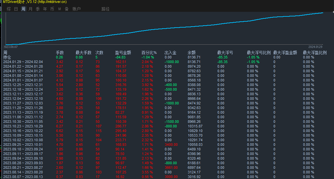The width and height of the screenshot is (334, 179).
Task: Select the 币 currency tab
Action: point(52,9)
